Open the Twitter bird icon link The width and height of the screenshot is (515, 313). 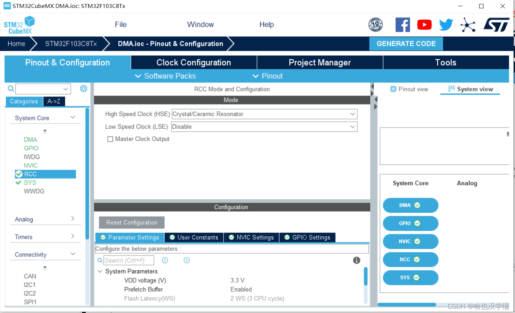(446, 25)
